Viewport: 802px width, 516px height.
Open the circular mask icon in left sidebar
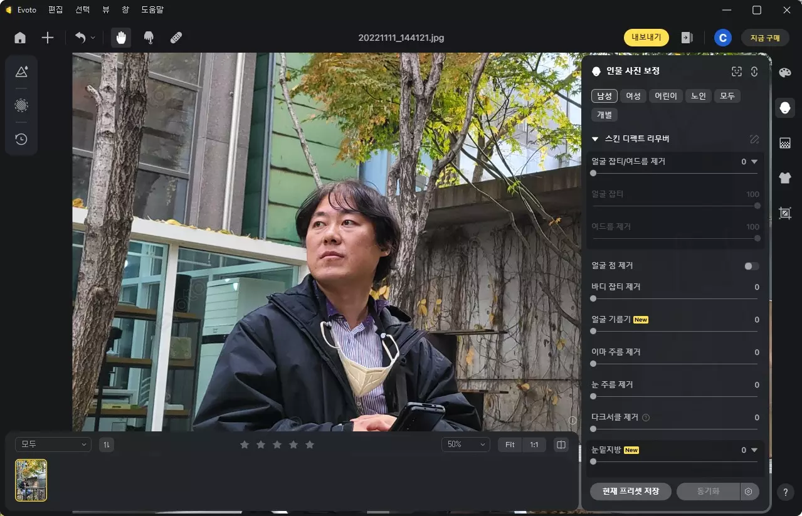(x=21, y=105)
